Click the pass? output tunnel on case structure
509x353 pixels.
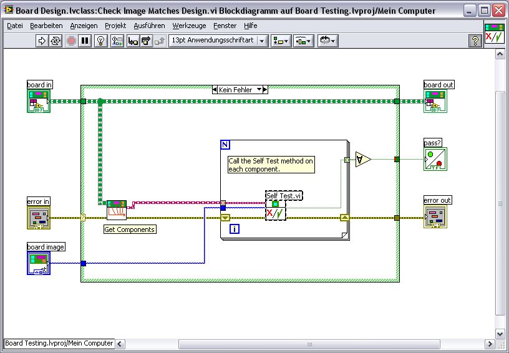pyautogui.click(x=397, y=159)
